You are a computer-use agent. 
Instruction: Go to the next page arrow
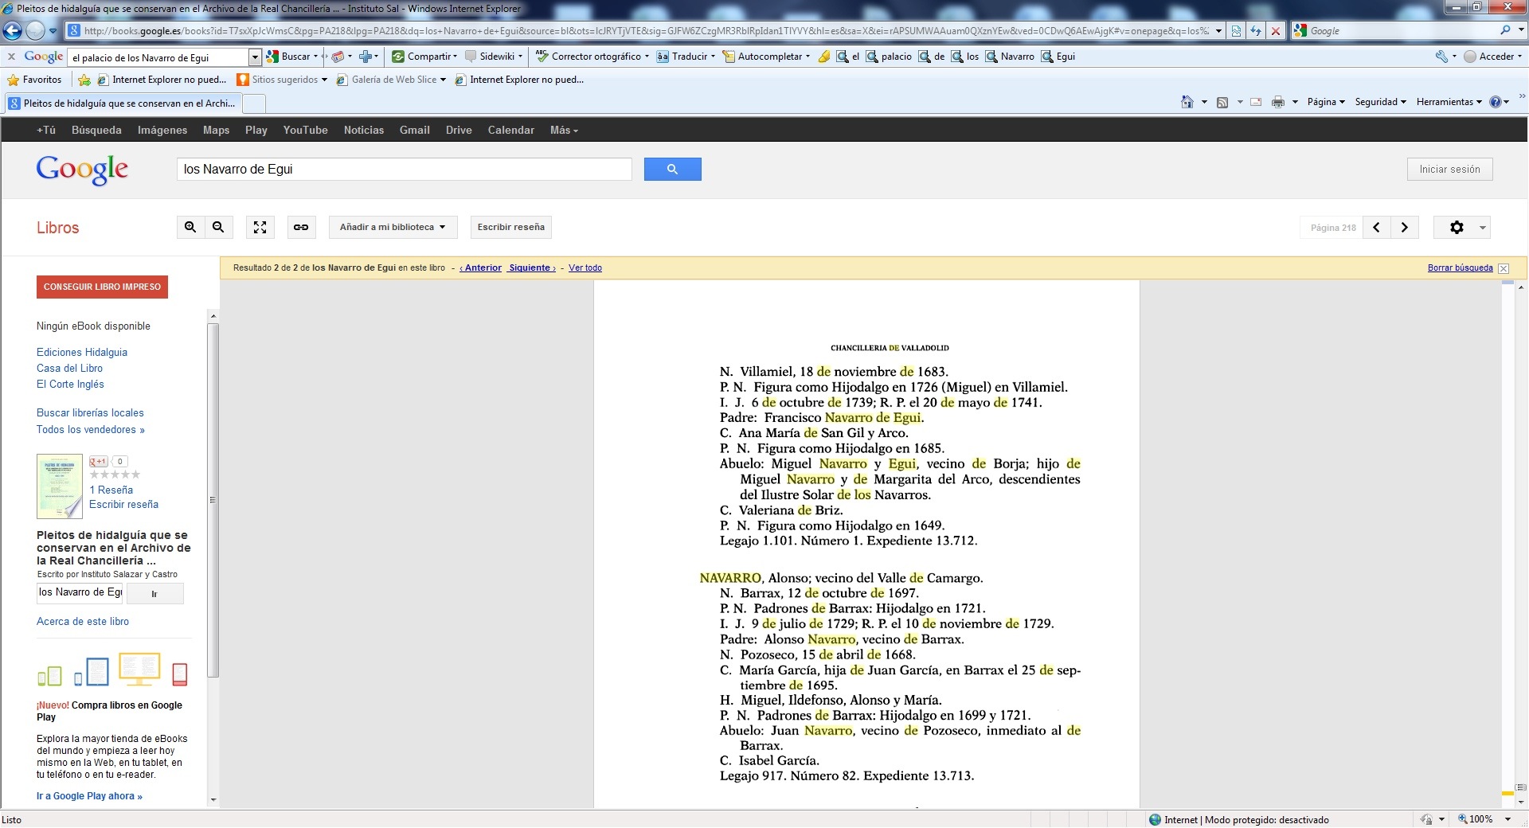point(1405,228)
